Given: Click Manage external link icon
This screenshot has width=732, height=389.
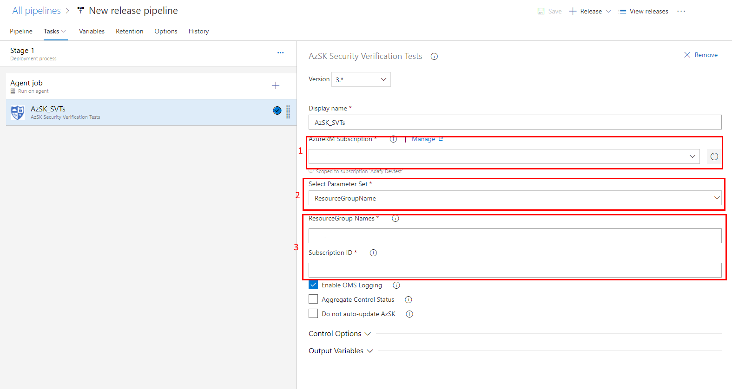Looking at the screenshot, I should point(441,139).
